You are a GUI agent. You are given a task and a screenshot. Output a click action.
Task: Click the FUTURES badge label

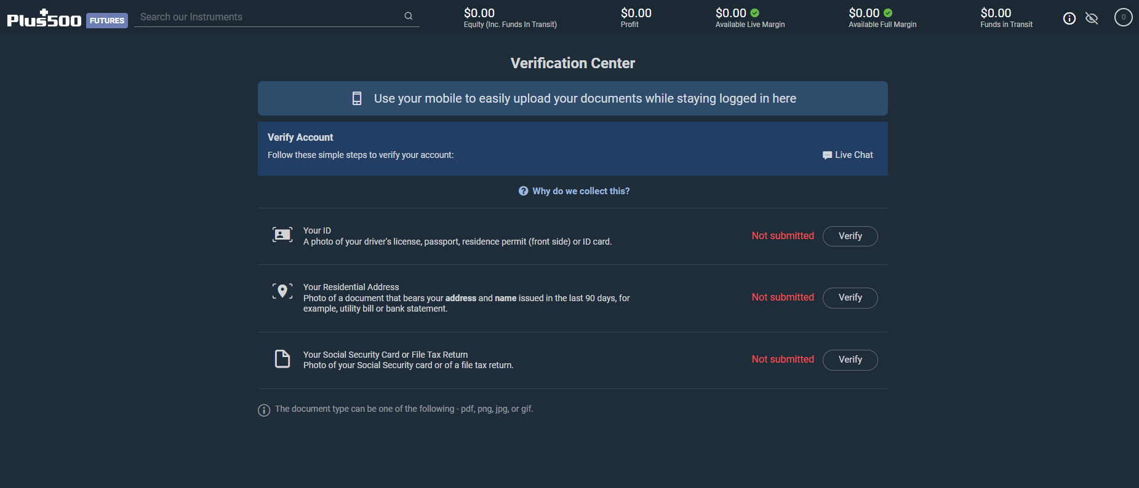pos(107,20)
